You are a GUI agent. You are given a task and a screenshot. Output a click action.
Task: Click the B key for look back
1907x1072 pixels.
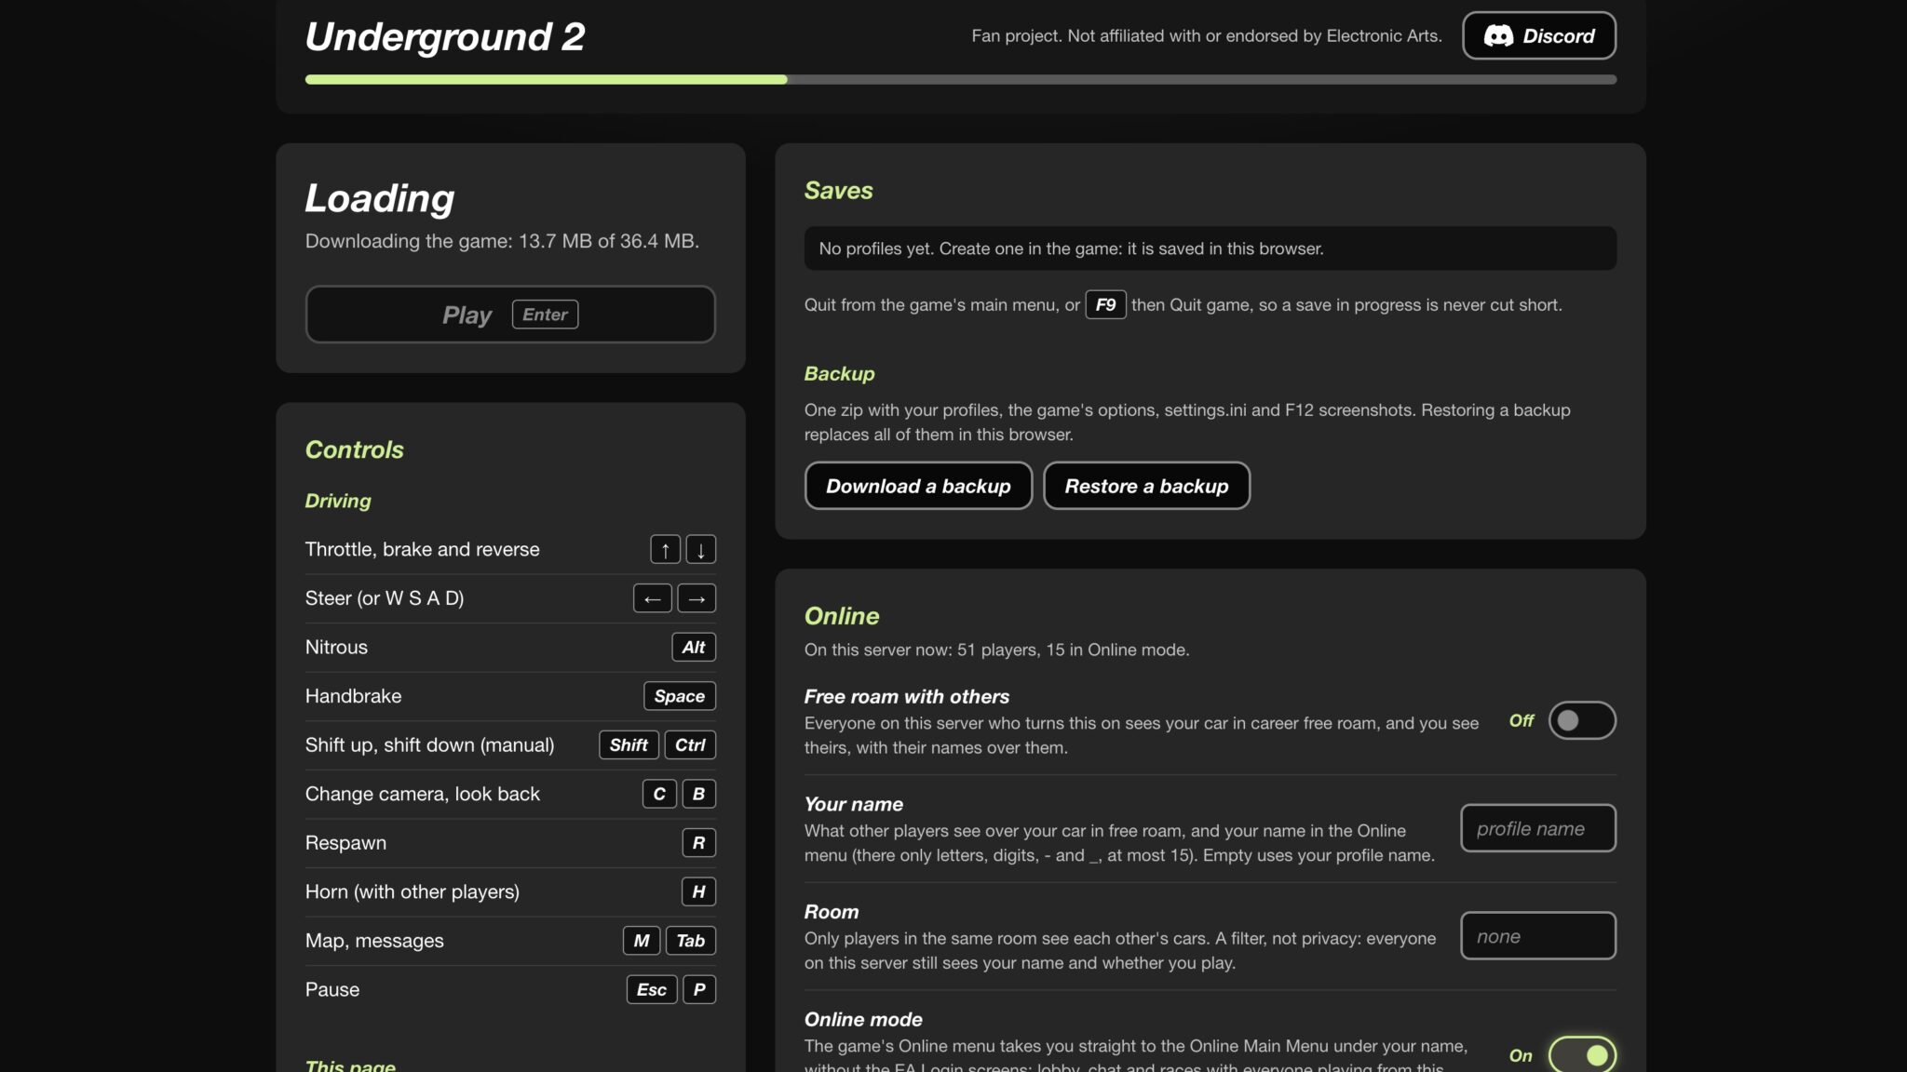tap(698, 794)
